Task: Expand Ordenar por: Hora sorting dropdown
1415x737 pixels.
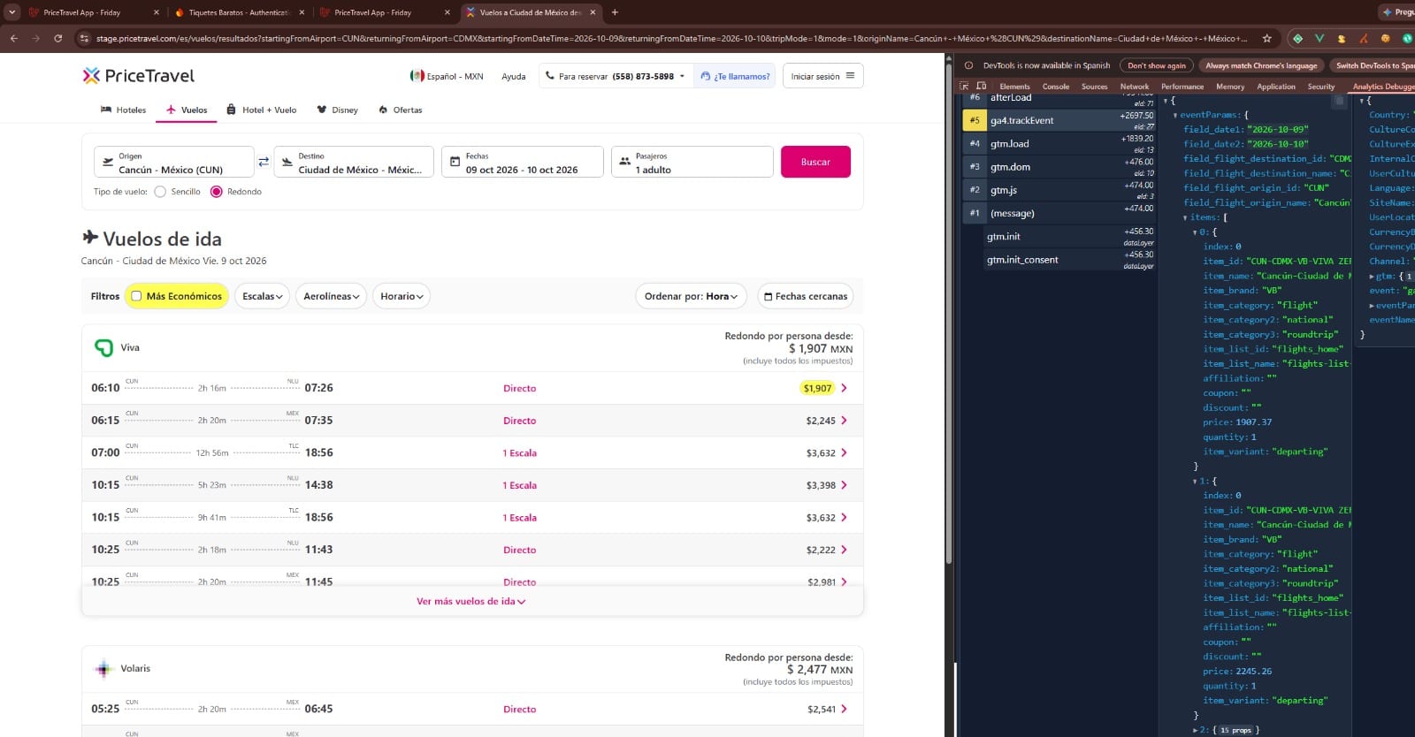Action: [691, 296]
